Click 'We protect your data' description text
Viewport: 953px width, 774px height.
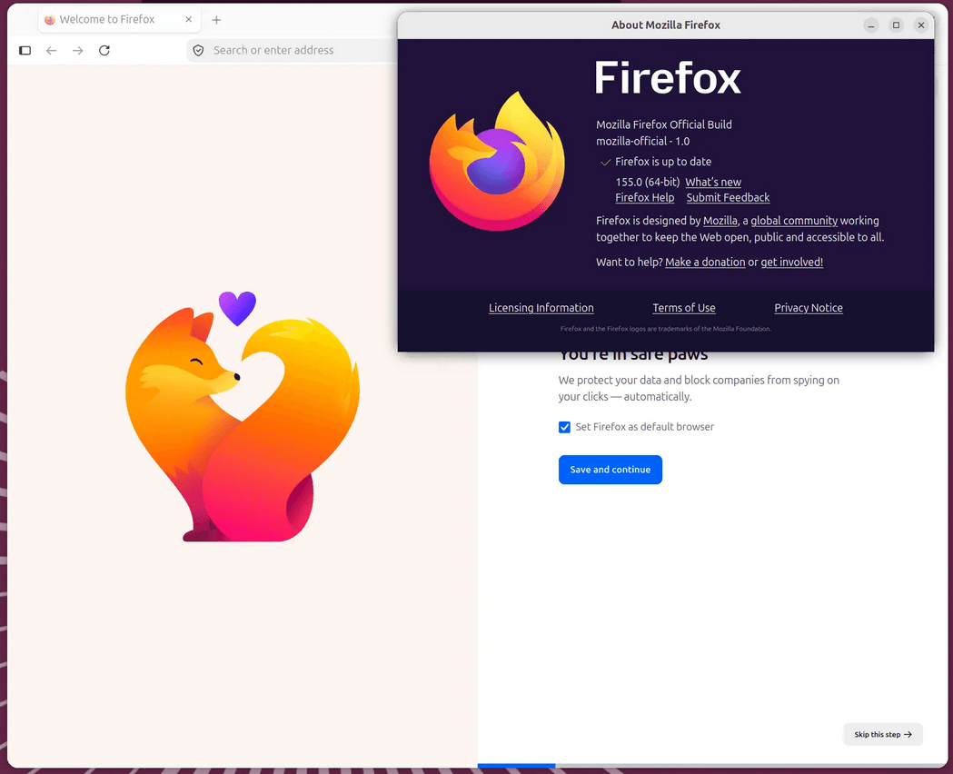[x=699, y=388]
